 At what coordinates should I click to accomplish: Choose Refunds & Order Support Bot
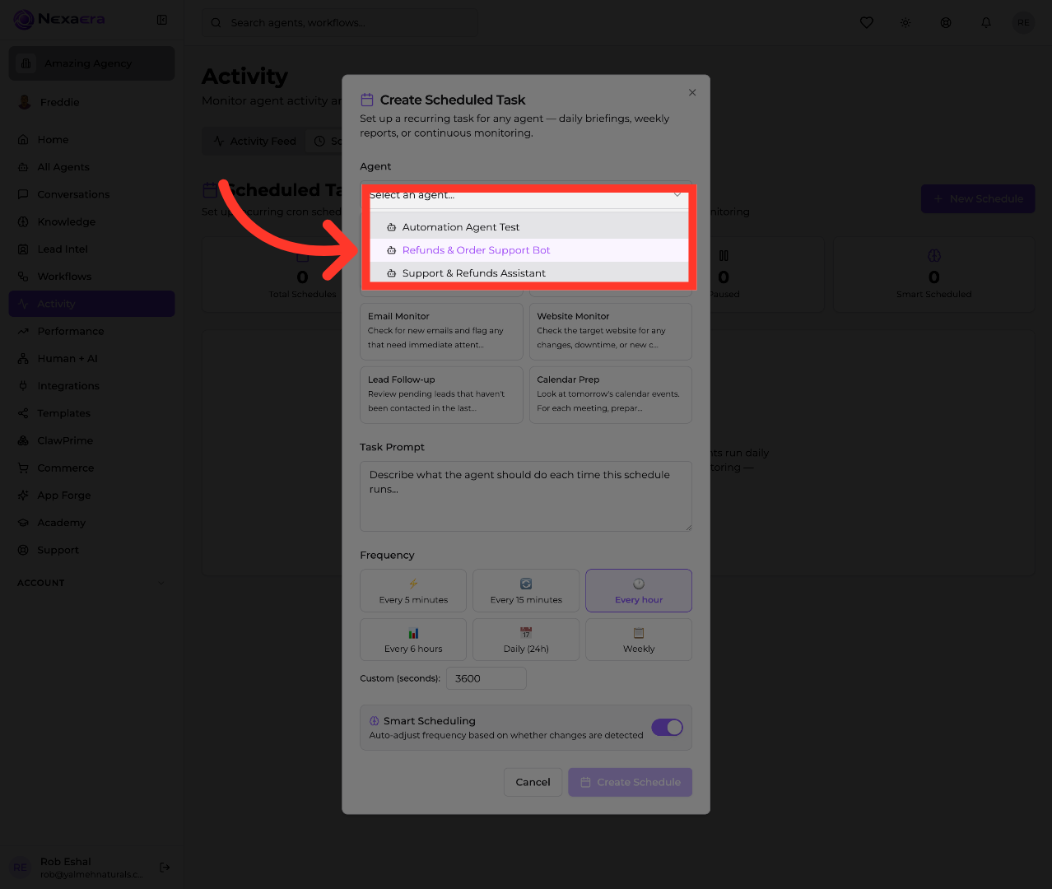(x=529, y=250)
